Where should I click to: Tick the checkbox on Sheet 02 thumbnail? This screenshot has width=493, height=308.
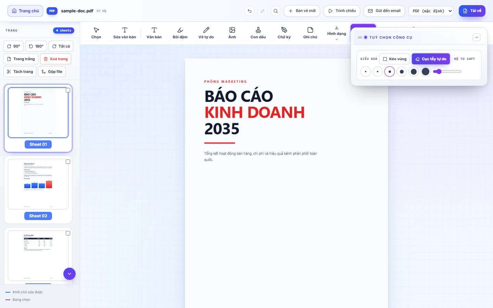click(x=68, y=162)
